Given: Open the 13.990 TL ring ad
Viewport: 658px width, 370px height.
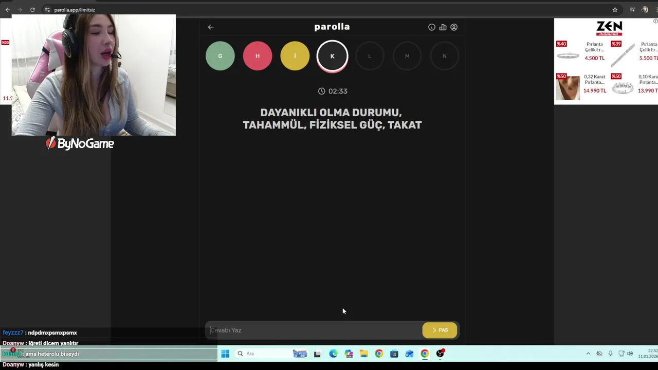Looking at the screenshot, I should (x=634, y=85).
